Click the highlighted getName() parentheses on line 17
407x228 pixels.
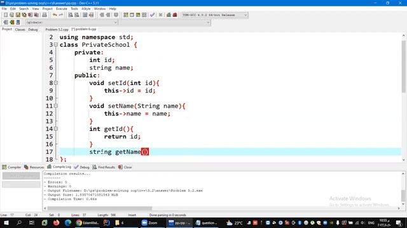145,152
